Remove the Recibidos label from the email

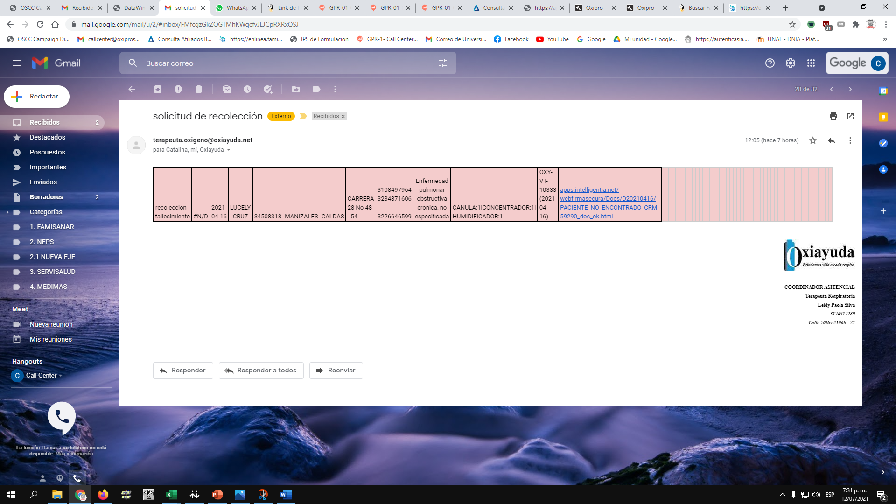[x=343, y=117]
